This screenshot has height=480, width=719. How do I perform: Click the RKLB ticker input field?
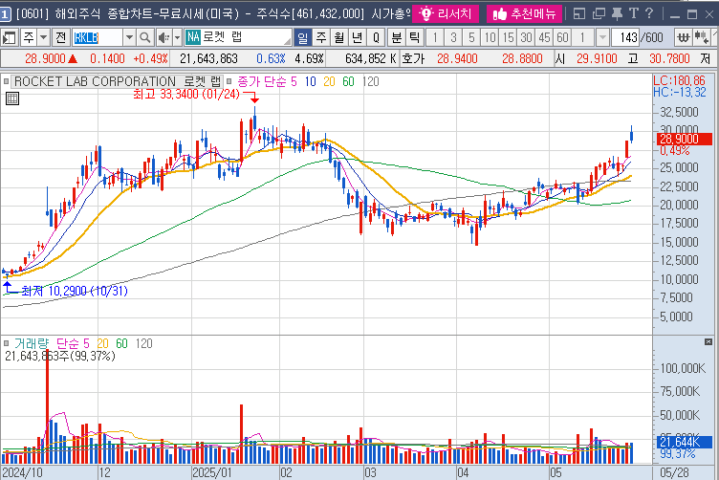point(98,37)
